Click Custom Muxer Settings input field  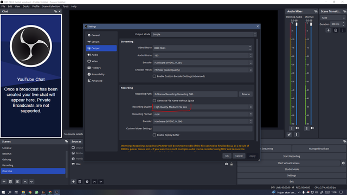coord(202,129)
